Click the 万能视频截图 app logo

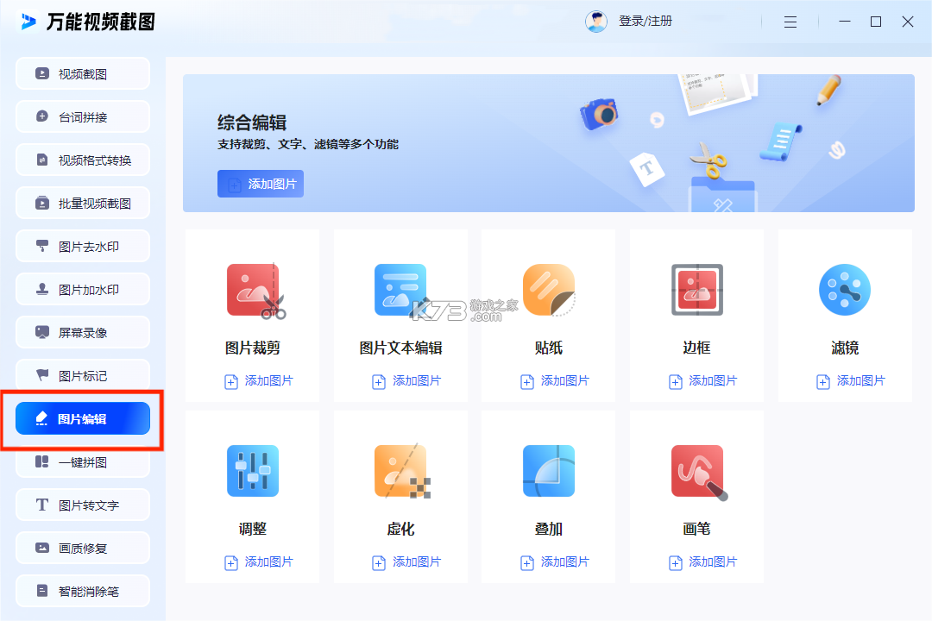tap(28, 22)
